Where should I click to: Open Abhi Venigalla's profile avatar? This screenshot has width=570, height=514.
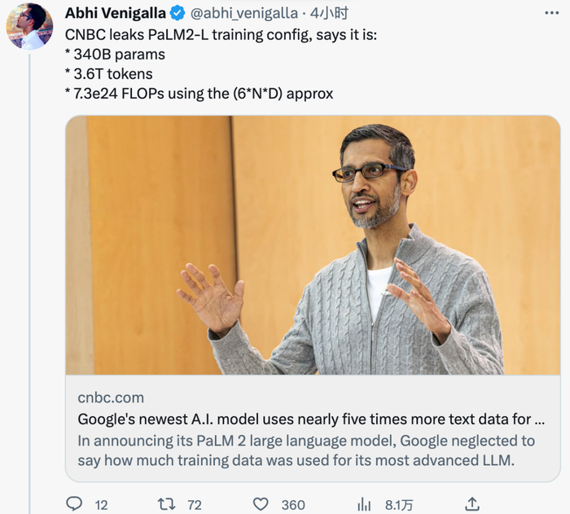29,25
